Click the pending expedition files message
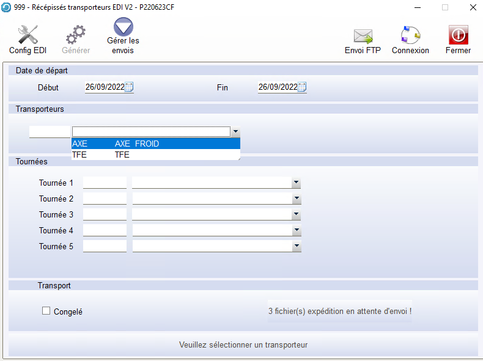 [x=340, y=311]
